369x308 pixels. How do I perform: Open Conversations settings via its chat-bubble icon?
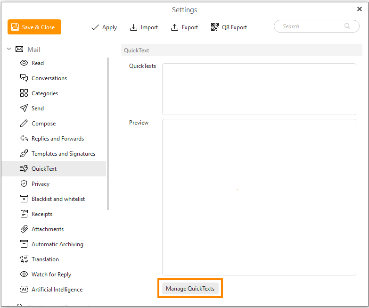click(x=24, y=78)
